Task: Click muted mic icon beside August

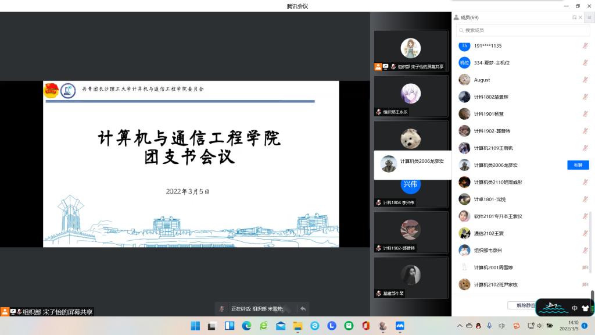Action: (x=585, y=80)
